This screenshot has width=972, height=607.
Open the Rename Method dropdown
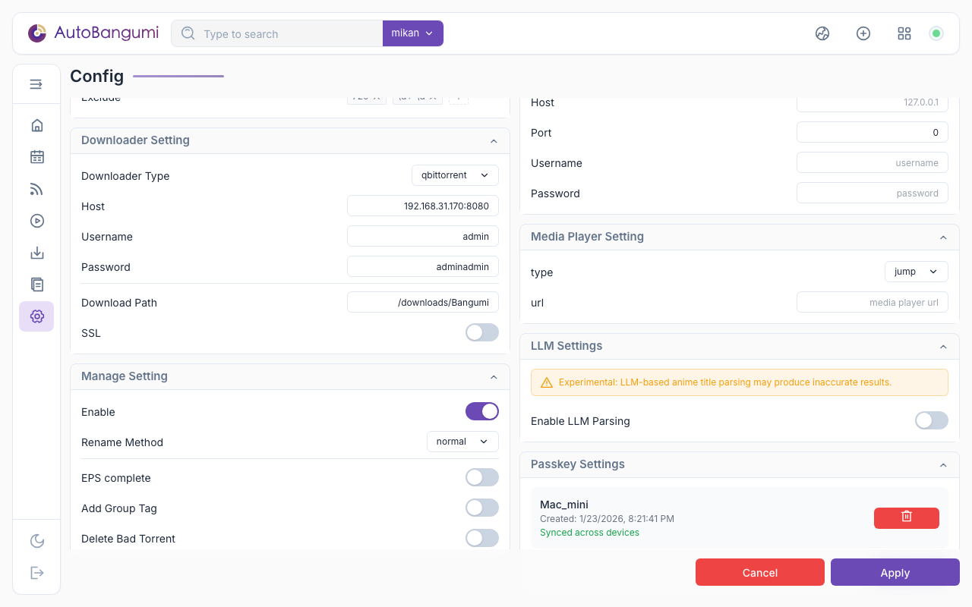(462, 442)
